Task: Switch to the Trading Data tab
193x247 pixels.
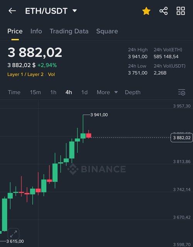Action: [x=69, y=31]
